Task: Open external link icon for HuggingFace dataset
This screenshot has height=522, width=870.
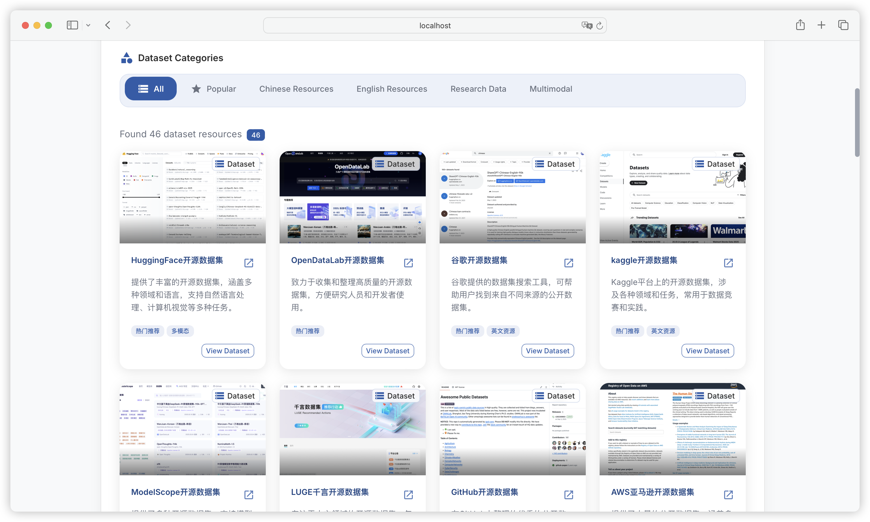Action: click(x=248, y=262)
